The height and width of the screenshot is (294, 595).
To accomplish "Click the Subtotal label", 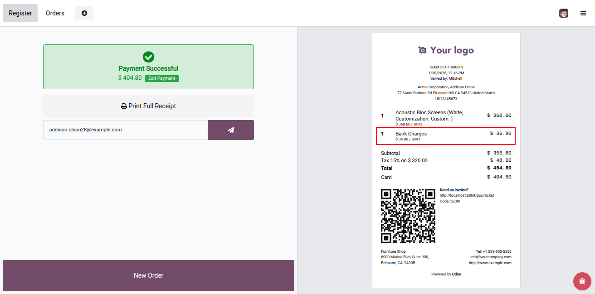I will (390, 153).
